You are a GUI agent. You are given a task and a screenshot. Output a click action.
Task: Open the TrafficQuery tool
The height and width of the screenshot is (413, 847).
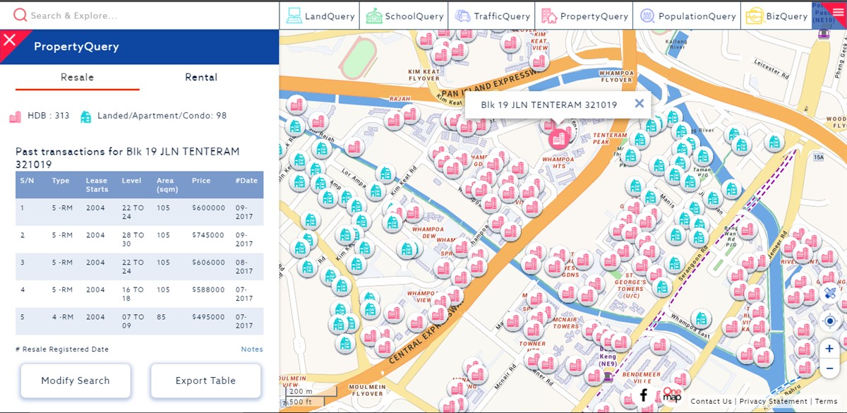(x=492, y=16)
